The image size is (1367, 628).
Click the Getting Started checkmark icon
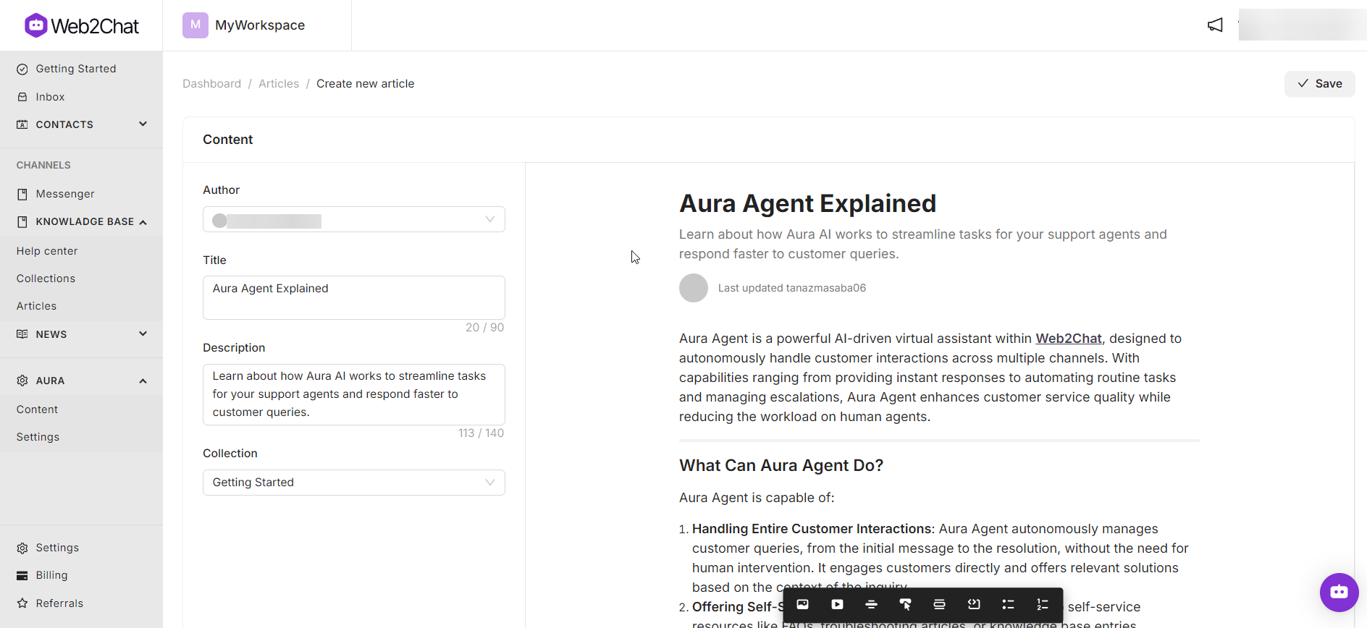pyautogui.click(x=22, y=69)
